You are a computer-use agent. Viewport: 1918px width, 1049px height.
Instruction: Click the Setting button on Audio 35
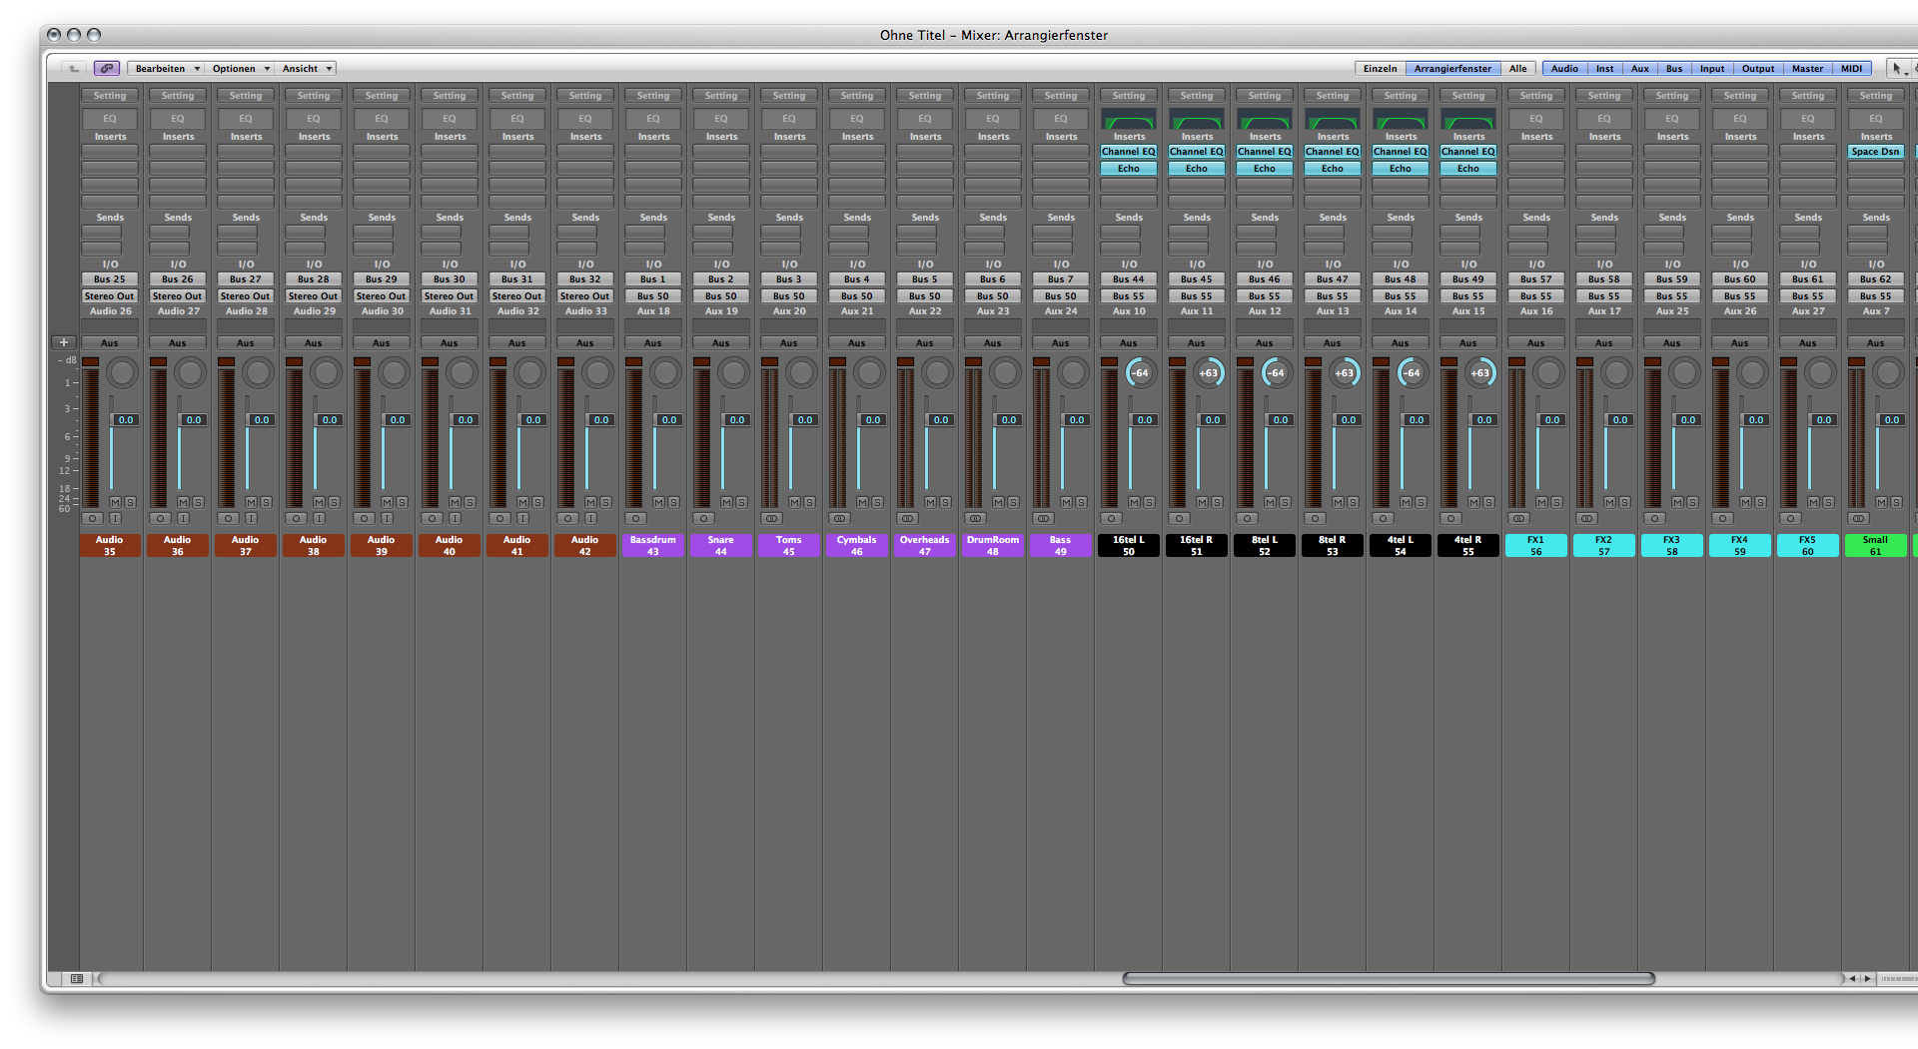[x=110, y=96]
